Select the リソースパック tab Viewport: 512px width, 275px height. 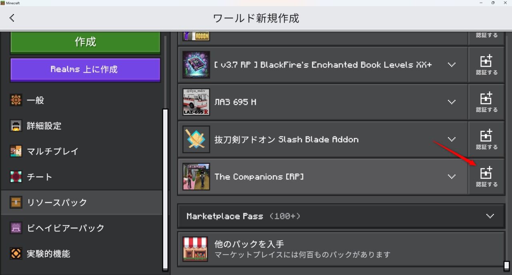(82, 203)
